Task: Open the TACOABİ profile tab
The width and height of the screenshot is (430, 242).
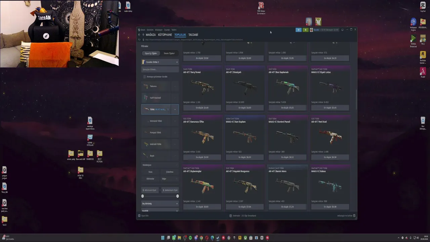Action: click(x=193, y=35)
